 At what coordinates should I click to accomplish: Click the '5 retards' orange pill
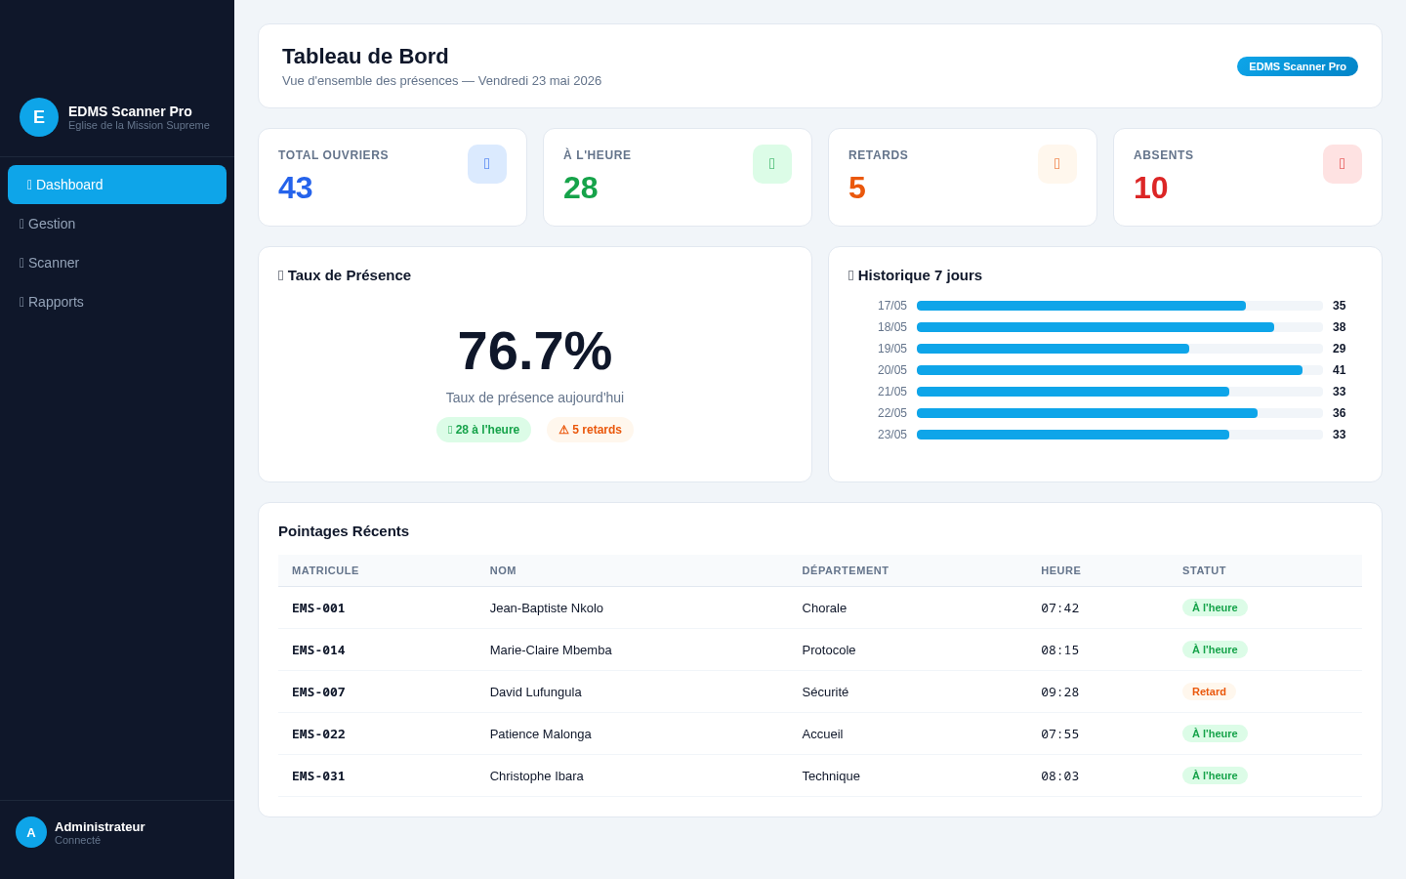click(x=590, y=430)
